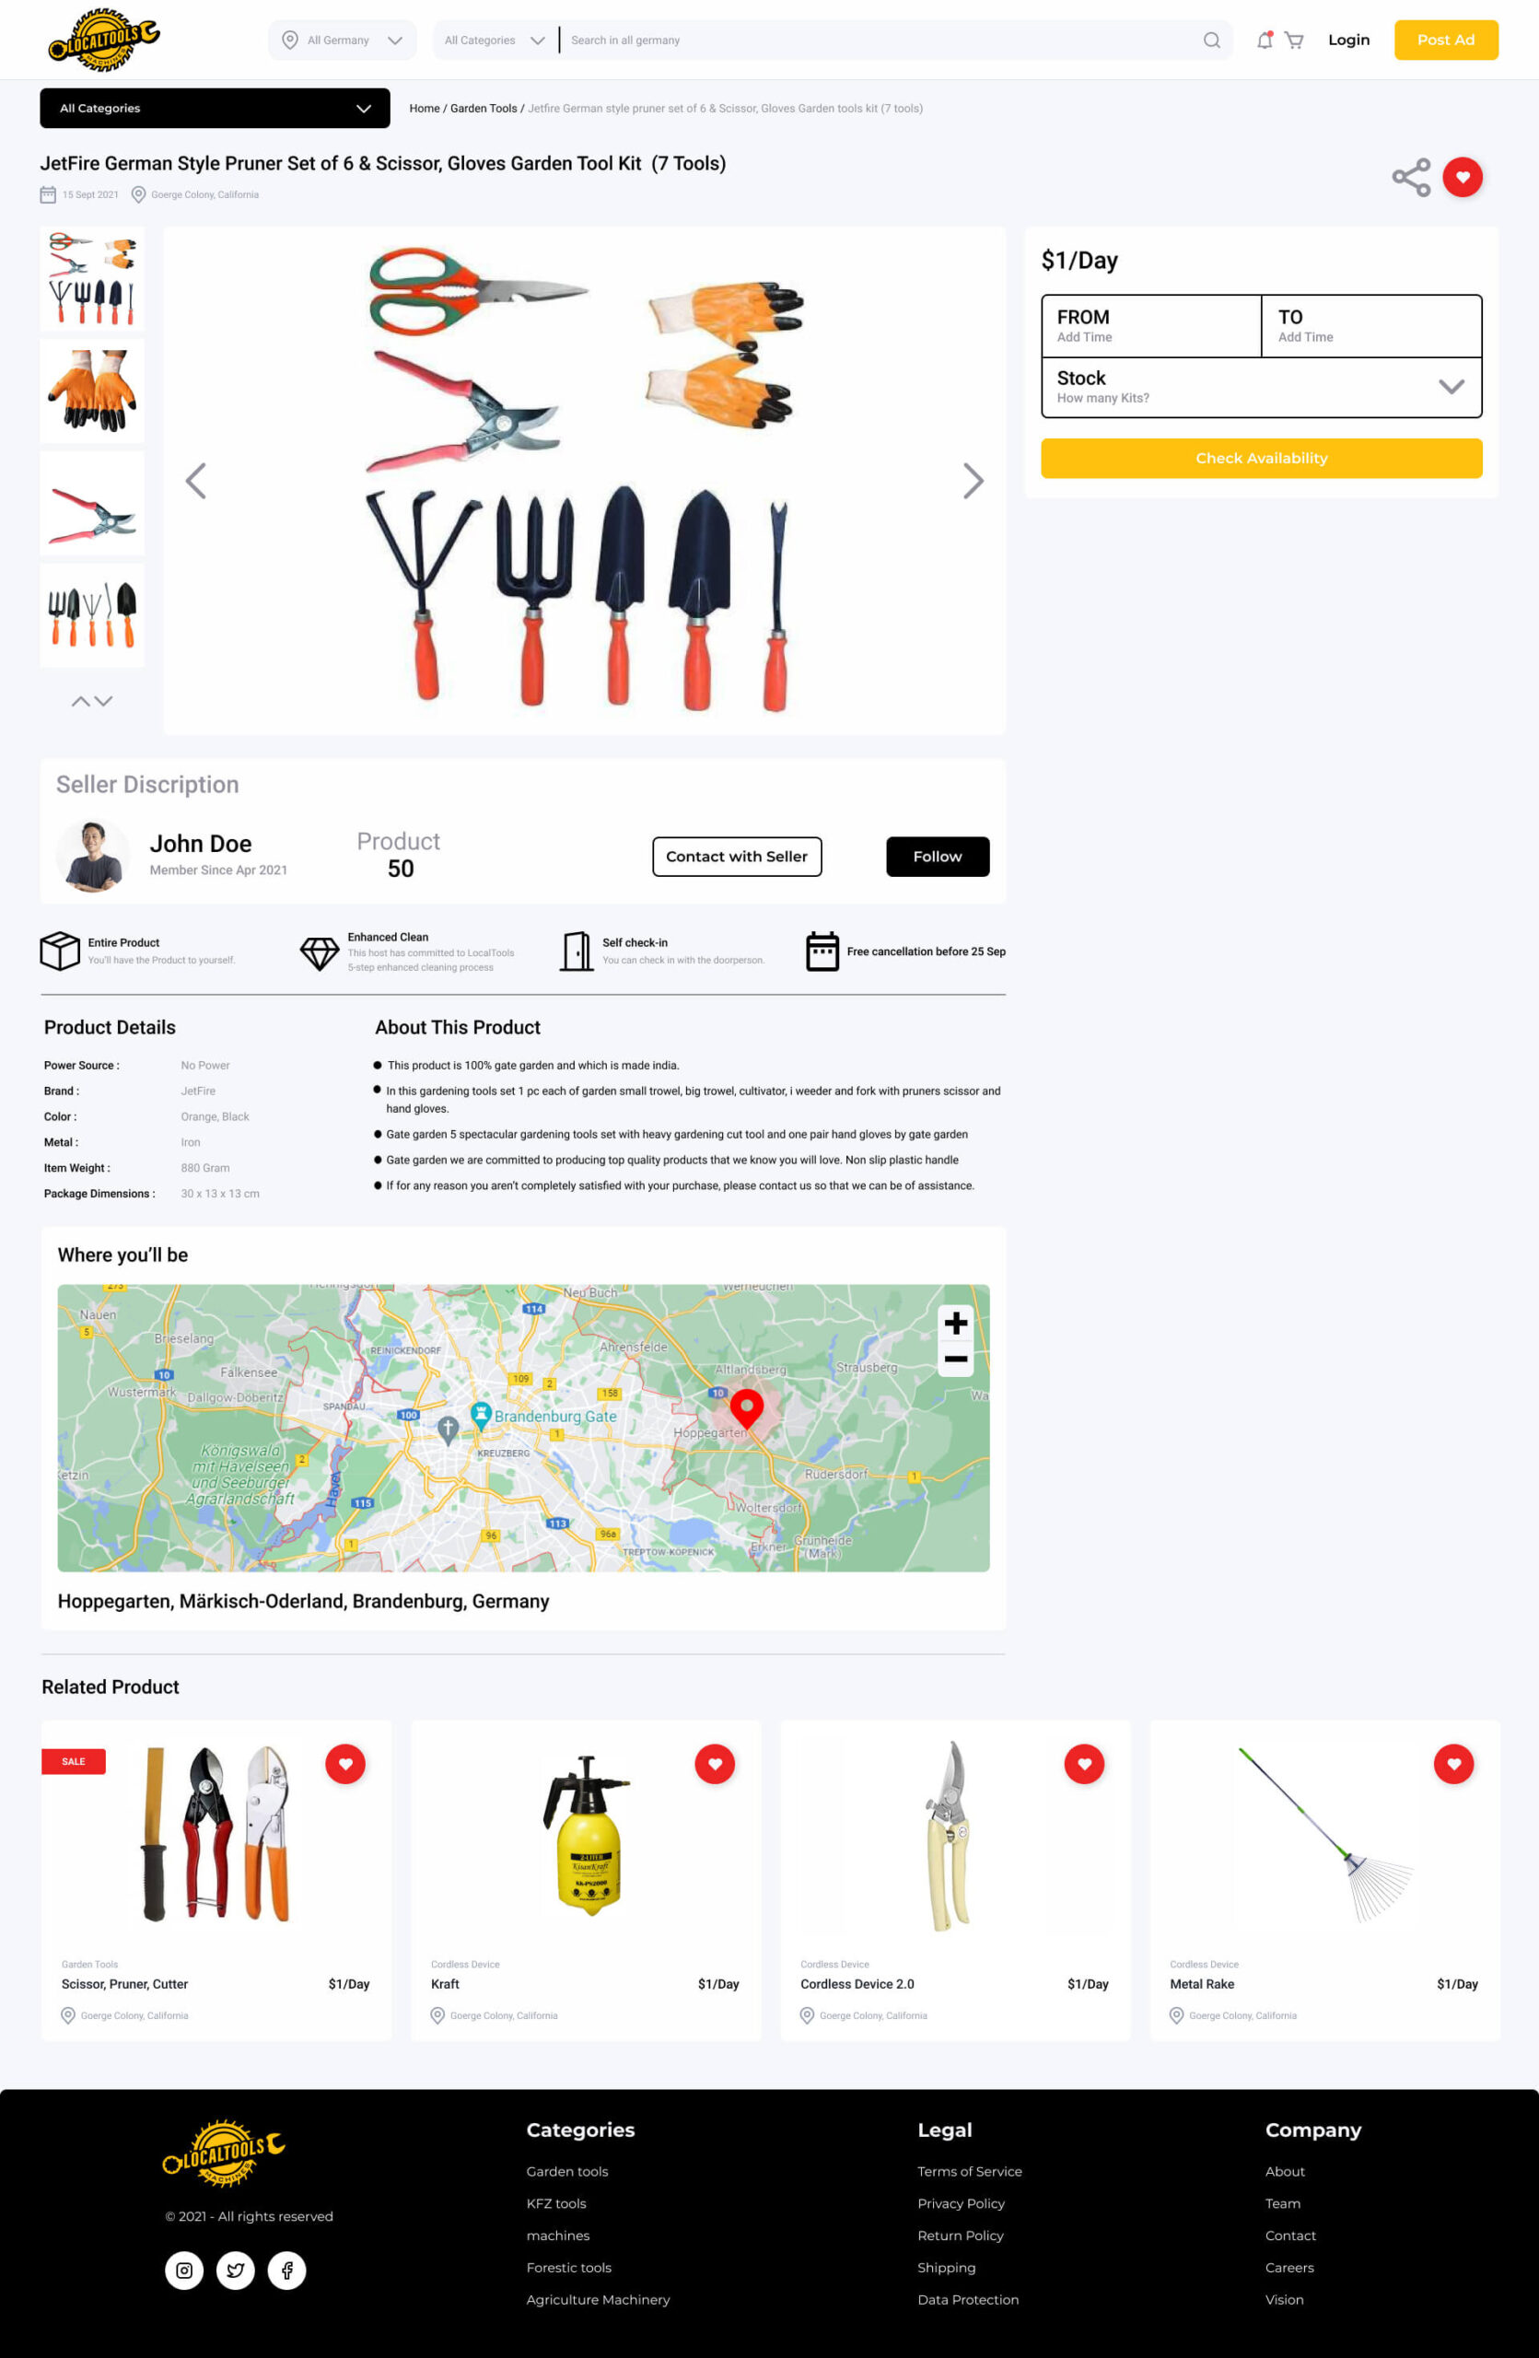The height and width of the screenshot is (2358, 1539).
Task: Expand the Stock kits dropdown
Action: 1262,388
